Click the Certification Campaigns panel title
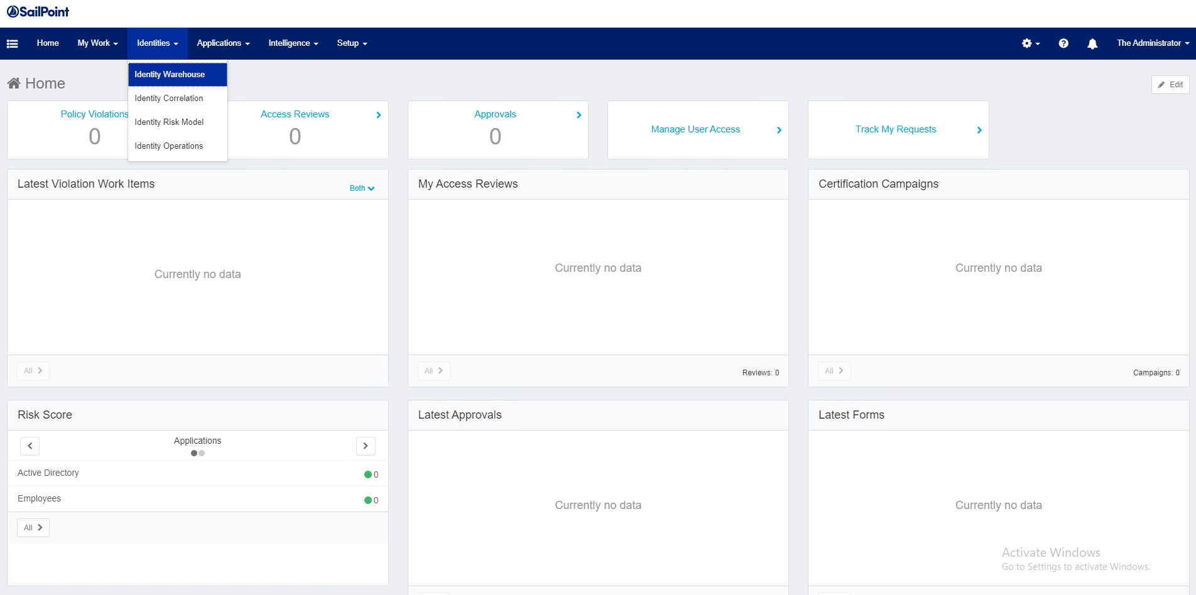The image size is (1196, 595). click(878, 184)
